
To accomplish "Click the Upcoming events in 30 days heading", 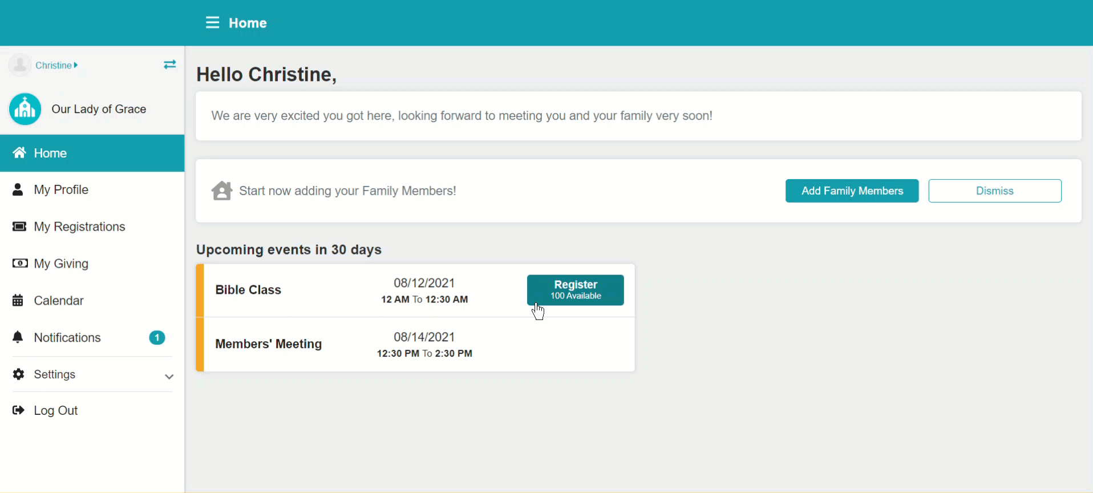I will coord(289,249).
